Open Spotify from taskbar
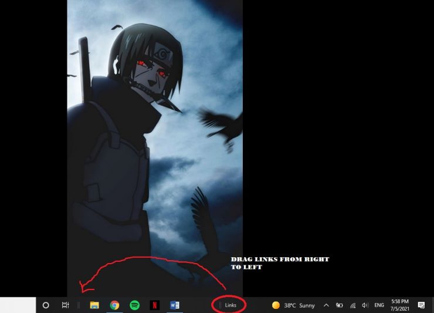The height and width of the screenshot is (313, 434). [134, 305]
